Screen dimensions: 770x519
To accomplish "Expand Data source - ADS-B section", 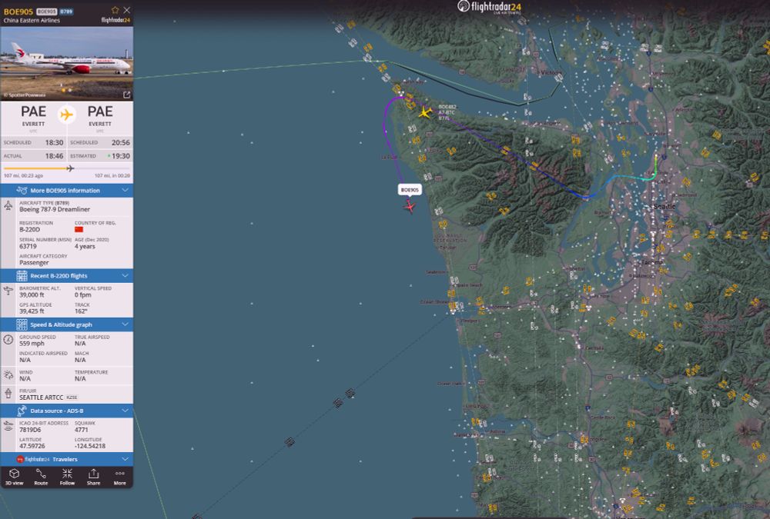I will (x=67, y=411).
